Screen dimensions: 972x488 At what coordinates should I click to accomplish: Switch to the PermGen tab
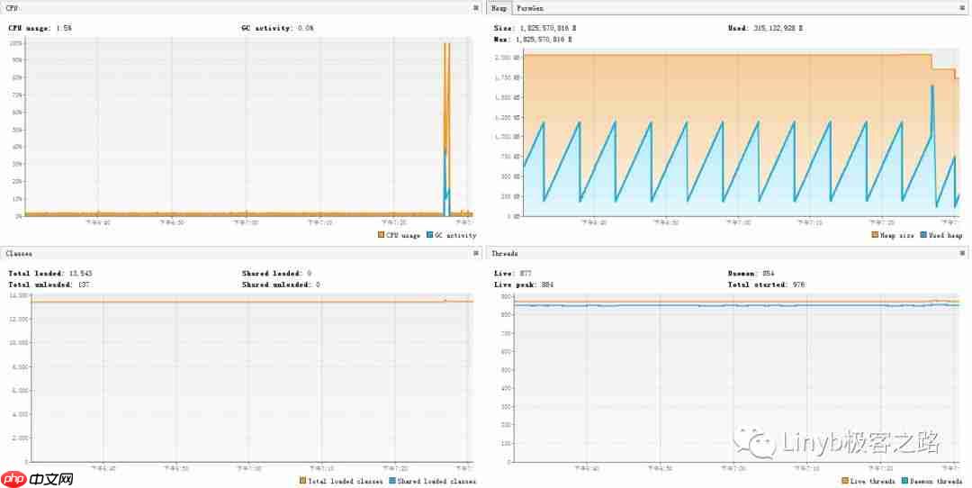[530, 7]
